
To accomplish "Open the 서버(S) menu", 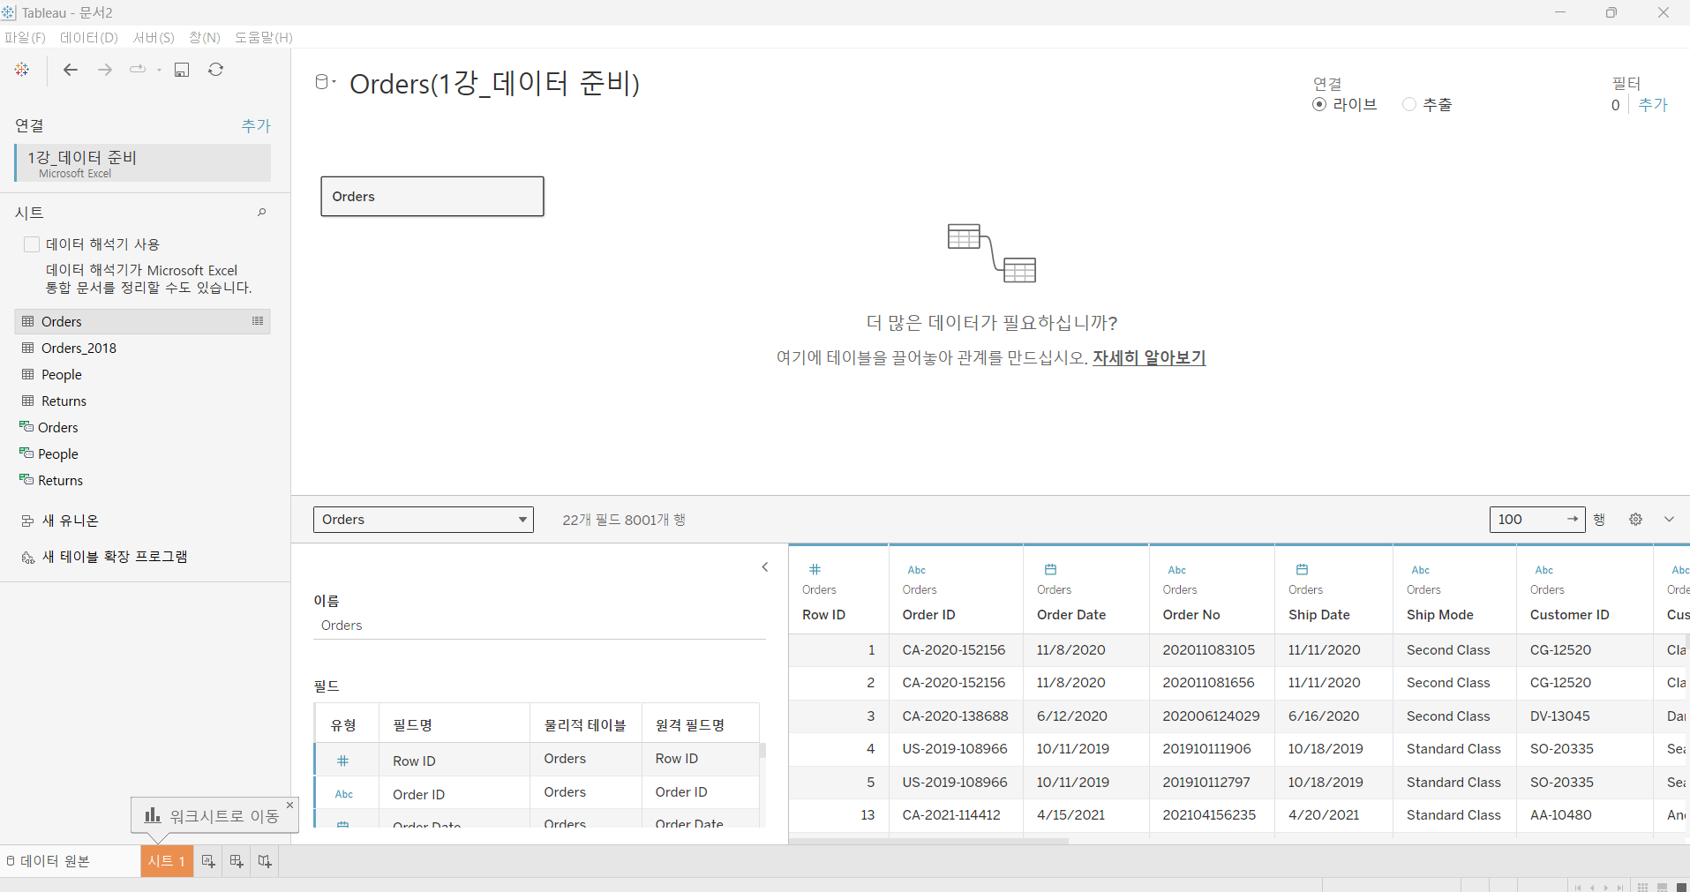I will (154, 37).
